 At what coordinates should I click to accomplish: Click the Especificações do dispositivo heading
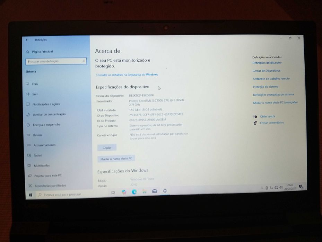tap(122, 87)
